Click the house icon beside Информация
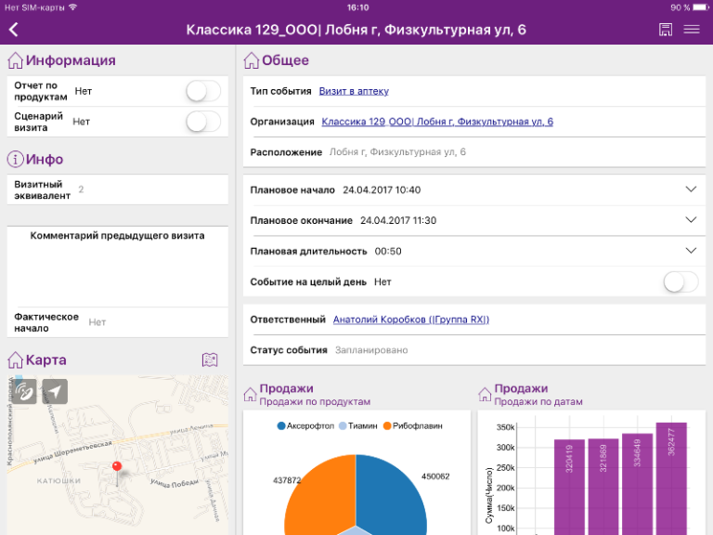 click(15, 60)
